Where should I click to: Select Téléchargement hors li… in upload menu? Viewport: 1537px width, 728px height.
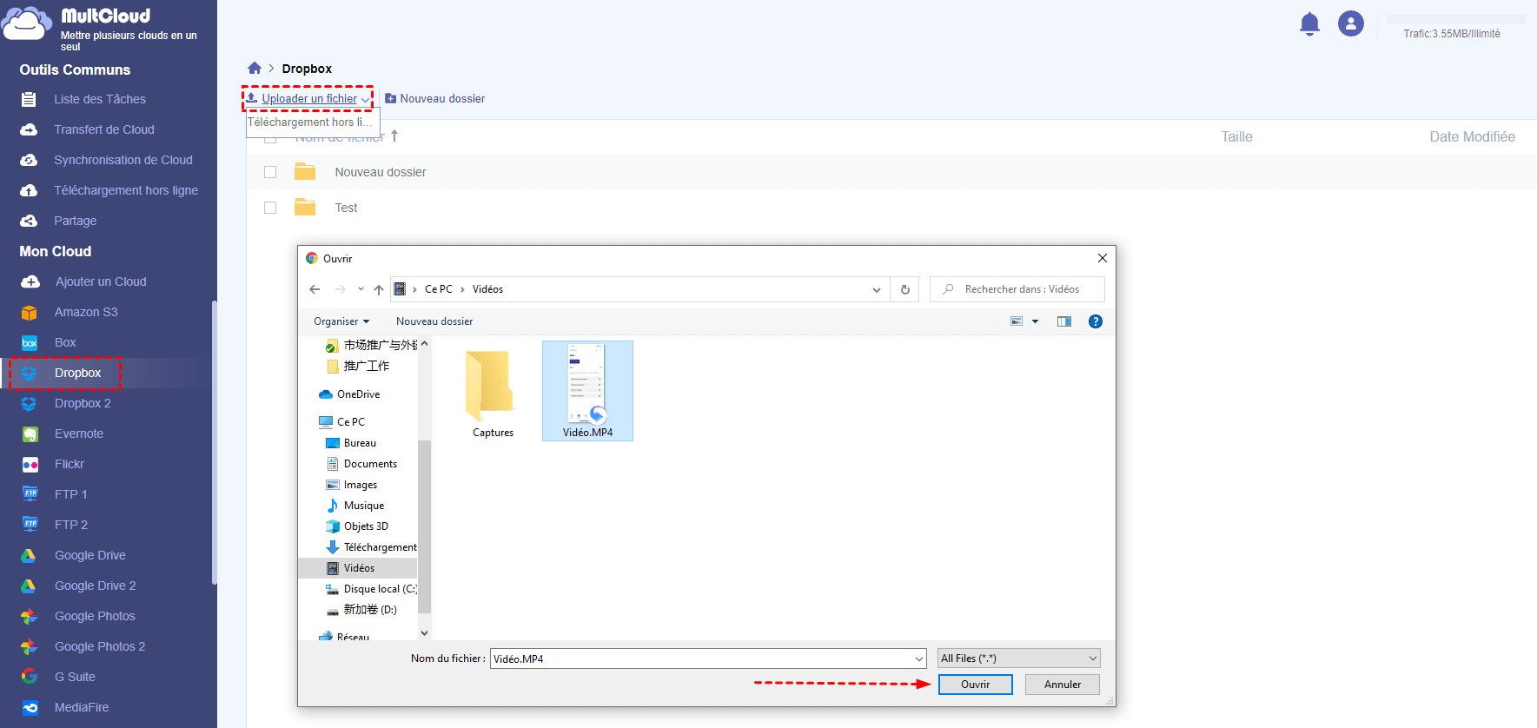[312, 122]
